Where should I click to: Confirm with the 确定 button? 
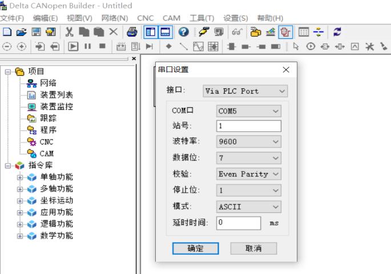(195, 248)
